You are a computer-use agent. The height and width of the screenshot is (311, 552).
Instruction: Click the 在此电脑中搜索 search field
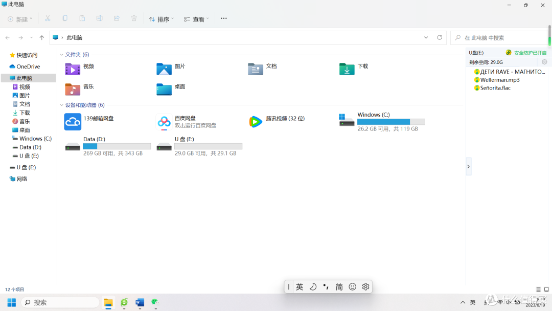(499, 38)
